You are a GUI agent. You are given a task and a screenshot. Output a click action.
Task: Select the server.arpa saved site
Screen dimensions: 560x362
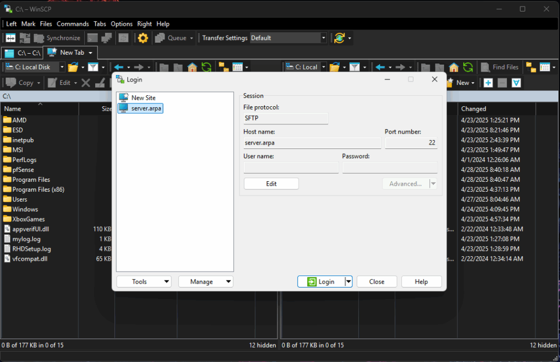[x=141, y=108]
